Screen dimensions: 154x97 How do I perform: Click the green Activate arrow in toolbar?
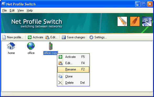tap(30, 37)
